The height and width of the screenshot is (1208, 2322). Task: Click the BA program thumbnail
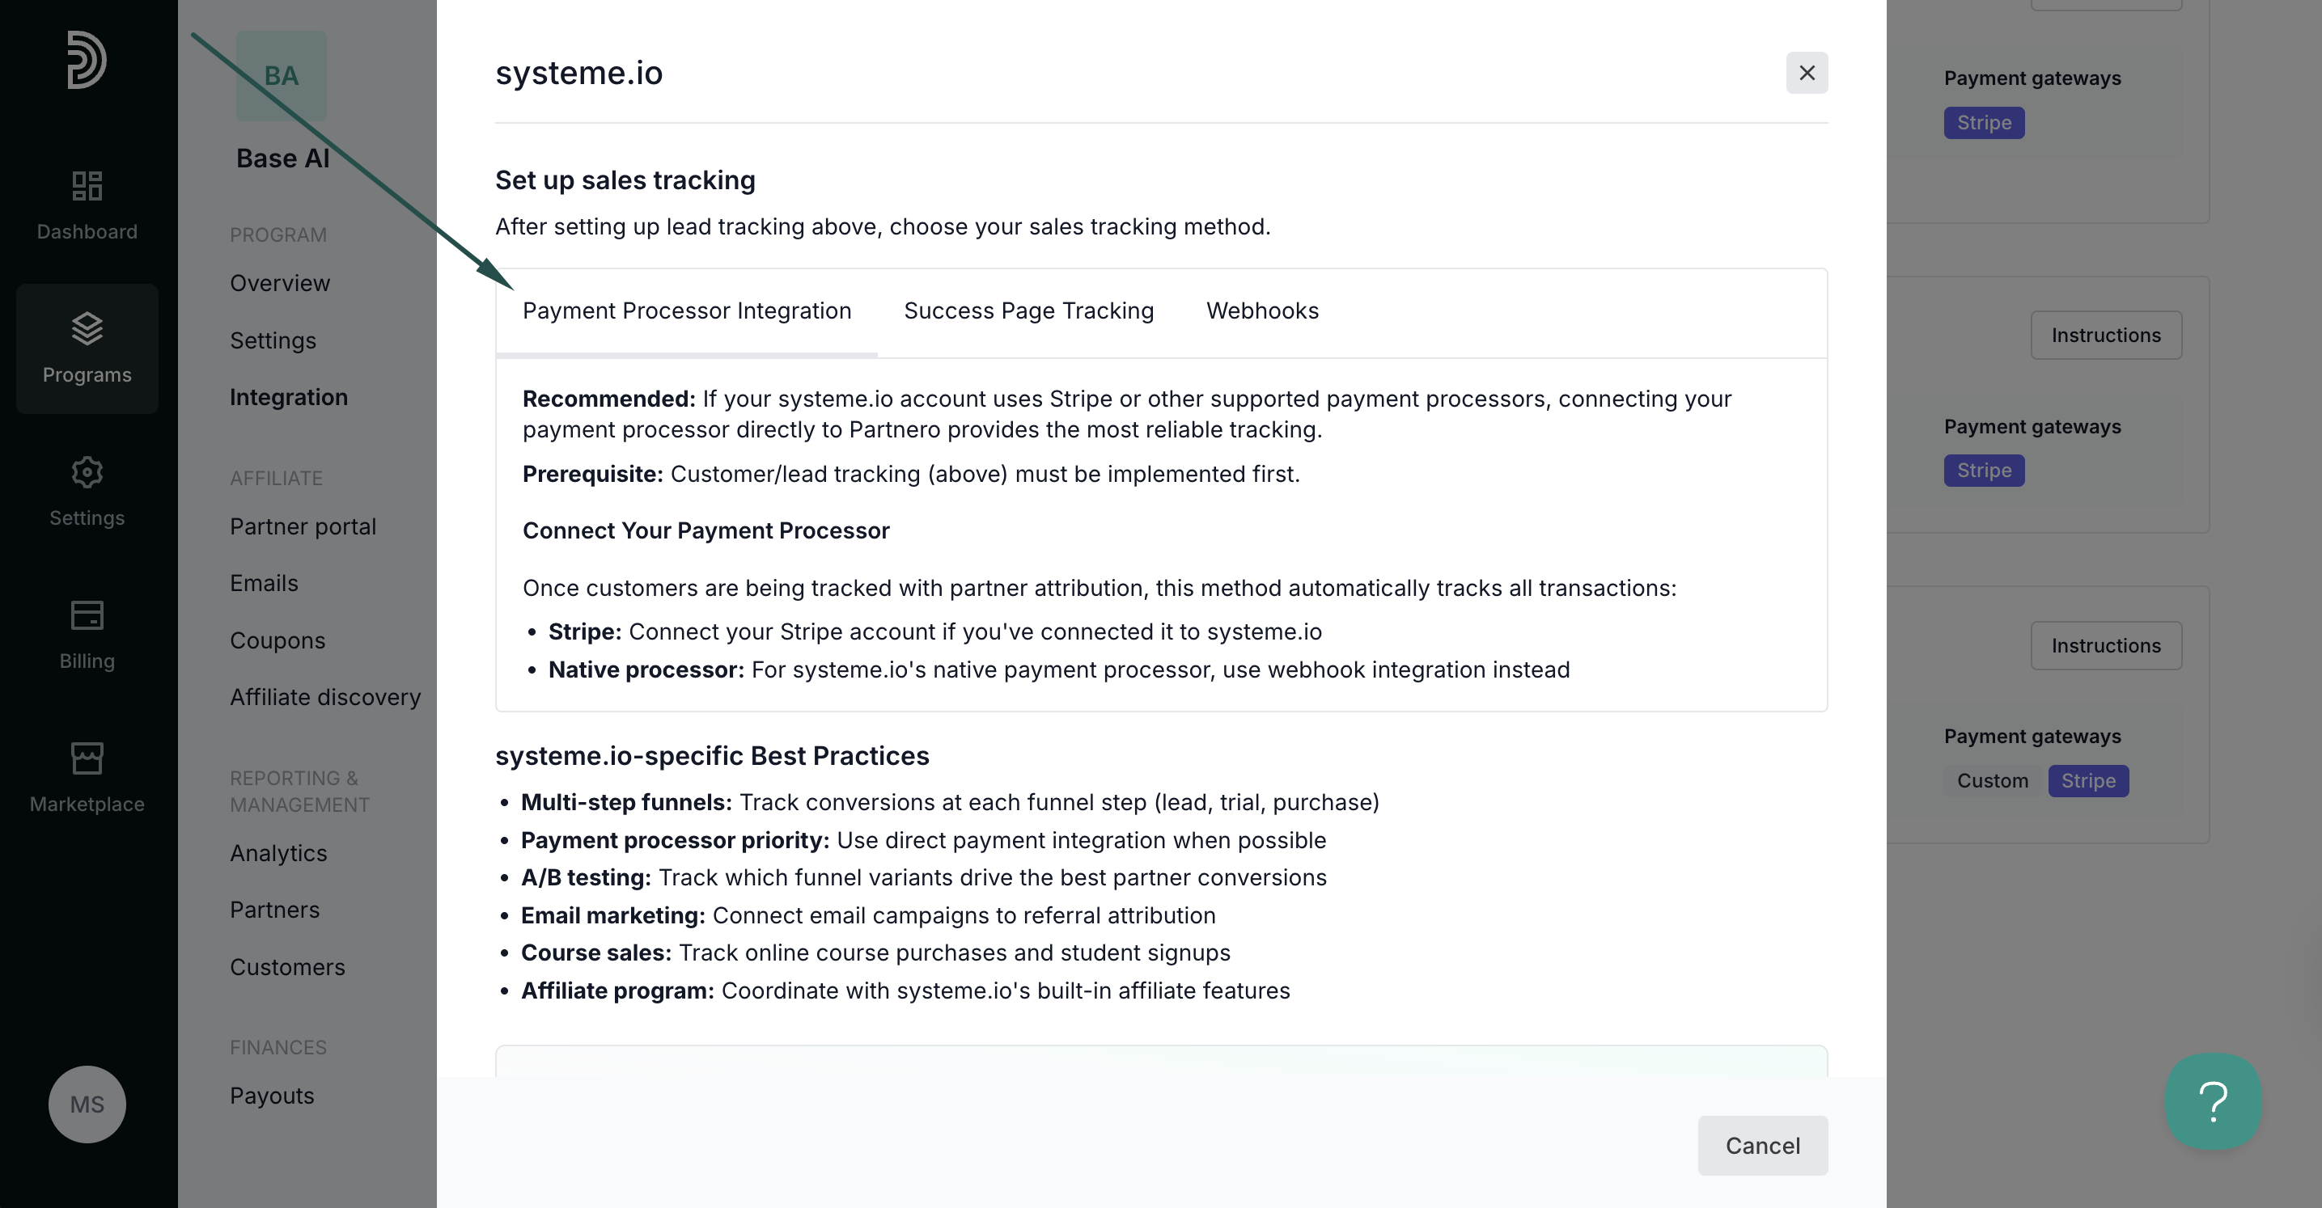282,76
